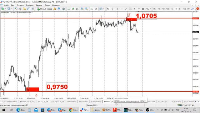Click the zoom out magnifier icon
Image resolution: width=200 pixels, height=113 pixels.
(x=86, y=9)
